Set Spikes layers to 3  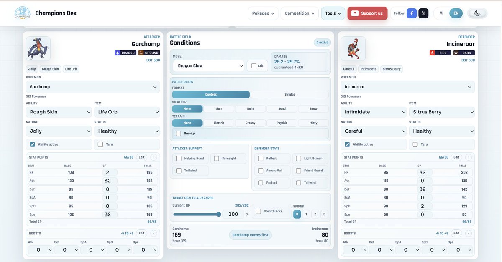325,214
